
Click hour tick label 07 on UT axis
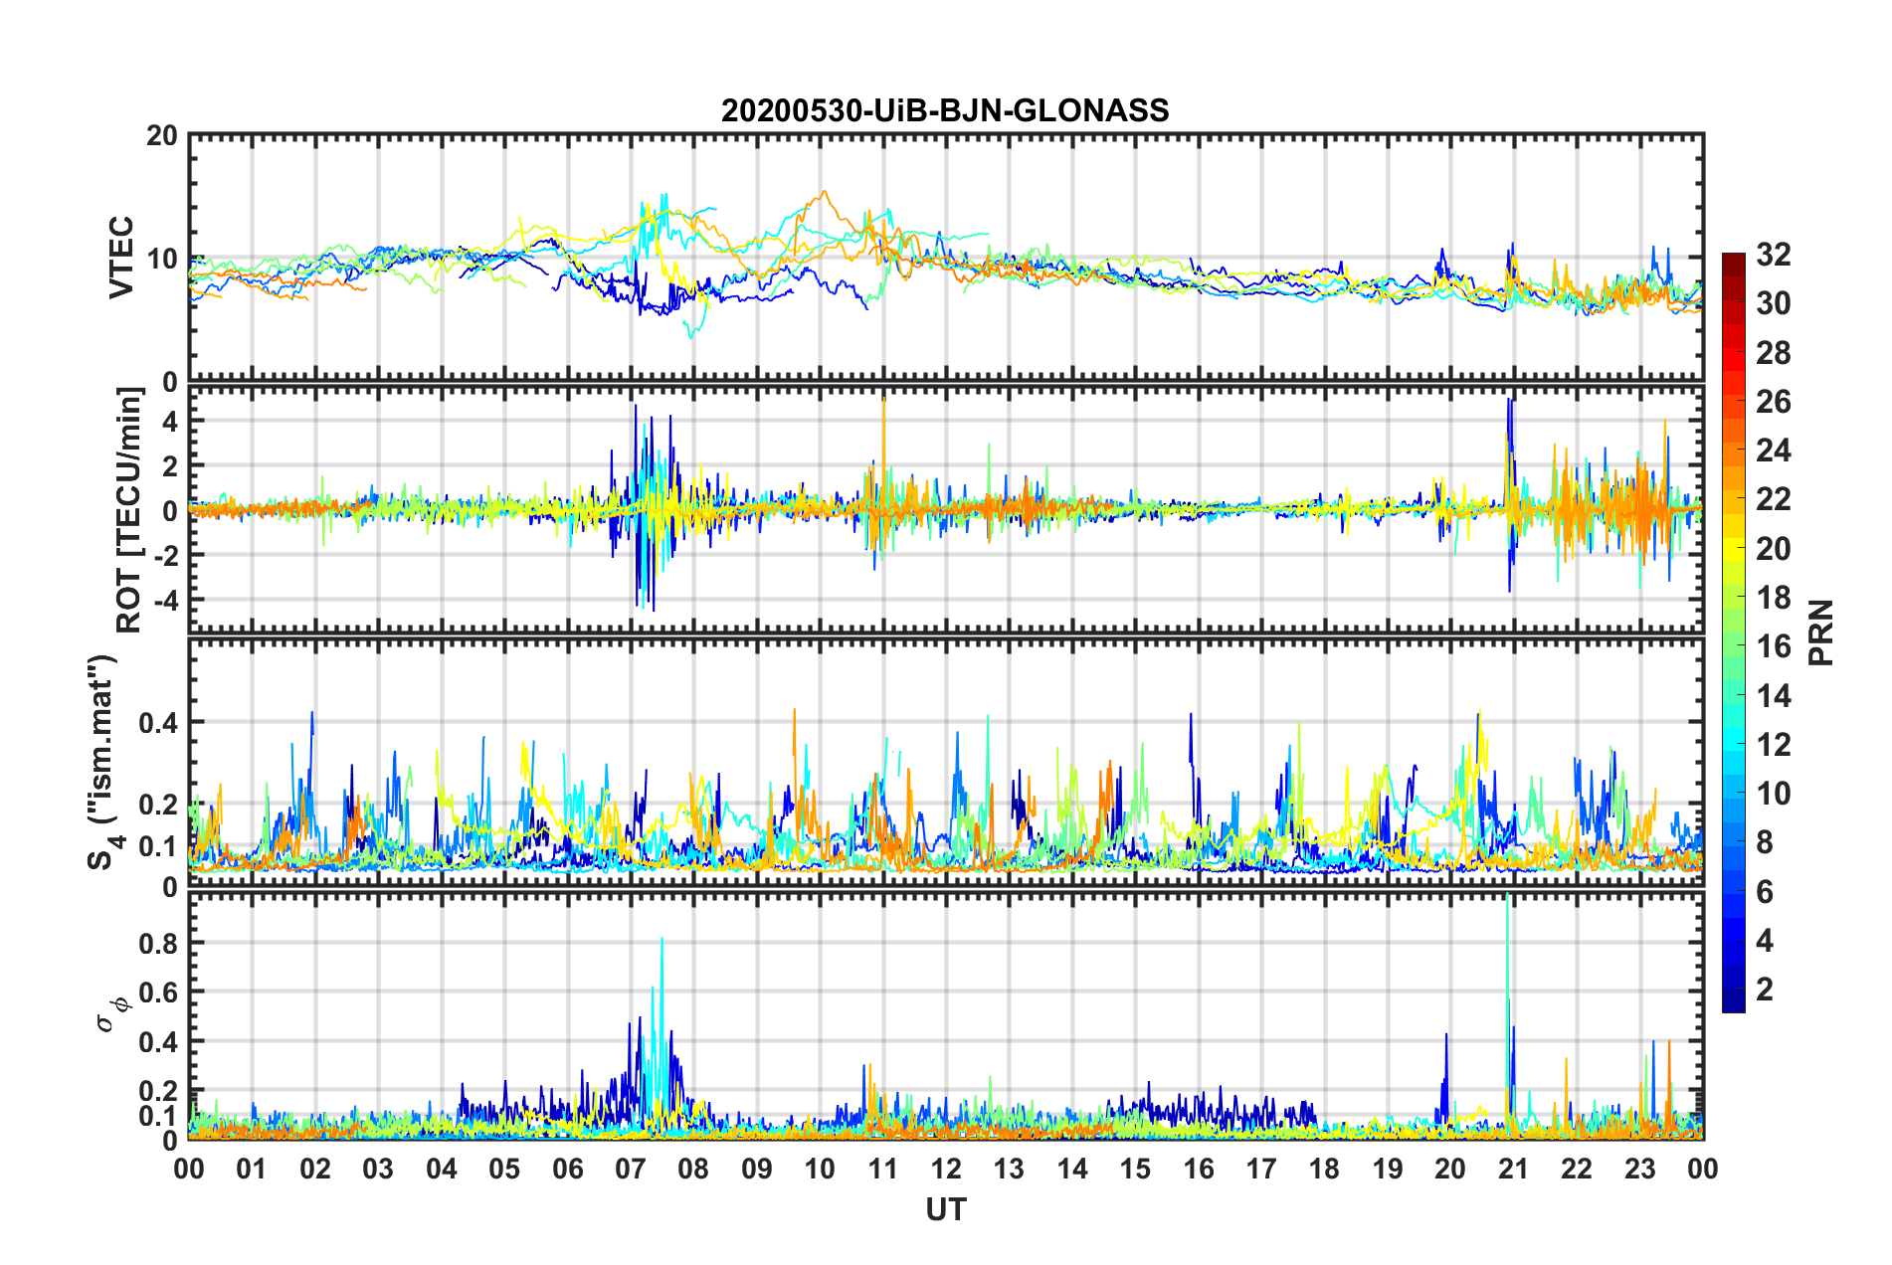(631, 1169)
